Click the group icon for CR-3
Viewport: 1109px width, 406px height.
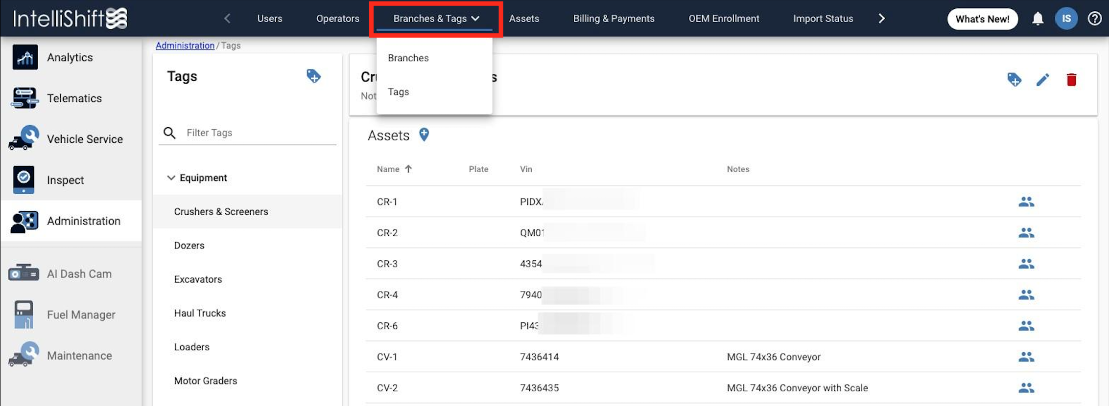click(1026, 264)
